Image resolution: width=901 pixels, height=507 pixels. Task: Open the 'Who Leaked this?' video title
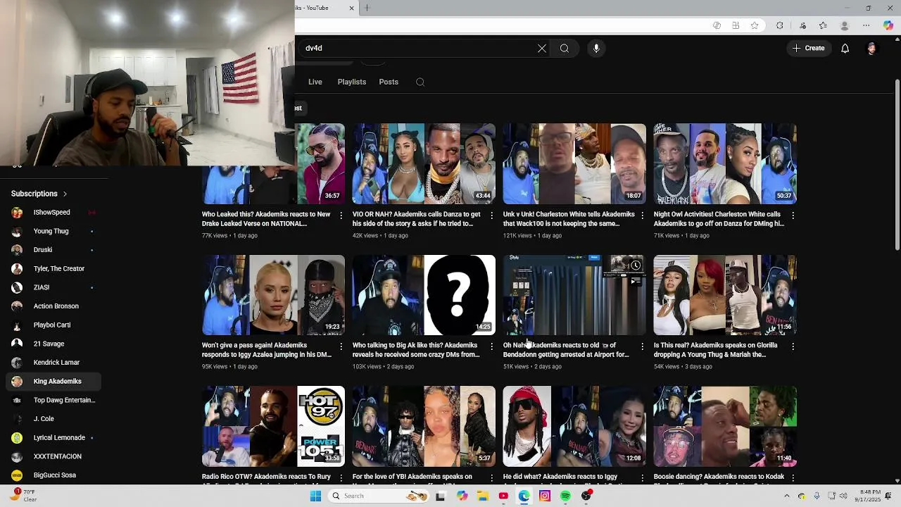pyautogui.click(x=266, y=219)
